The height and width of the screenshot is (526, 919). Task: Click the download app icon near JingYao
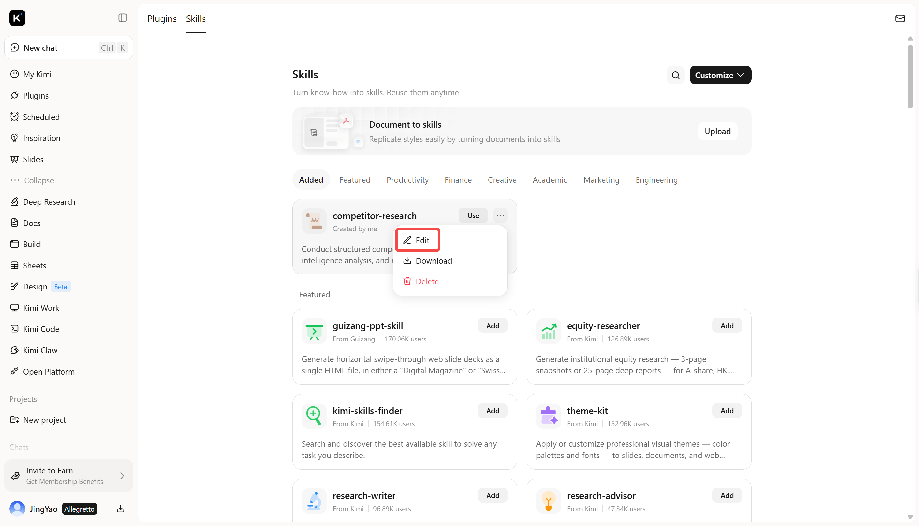tap(121, 509)
